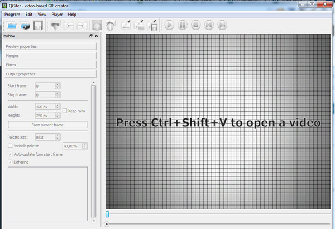This screenshot has height=229, width=335.
Task: Skip to the next frame button
Action: coord(222,25)
